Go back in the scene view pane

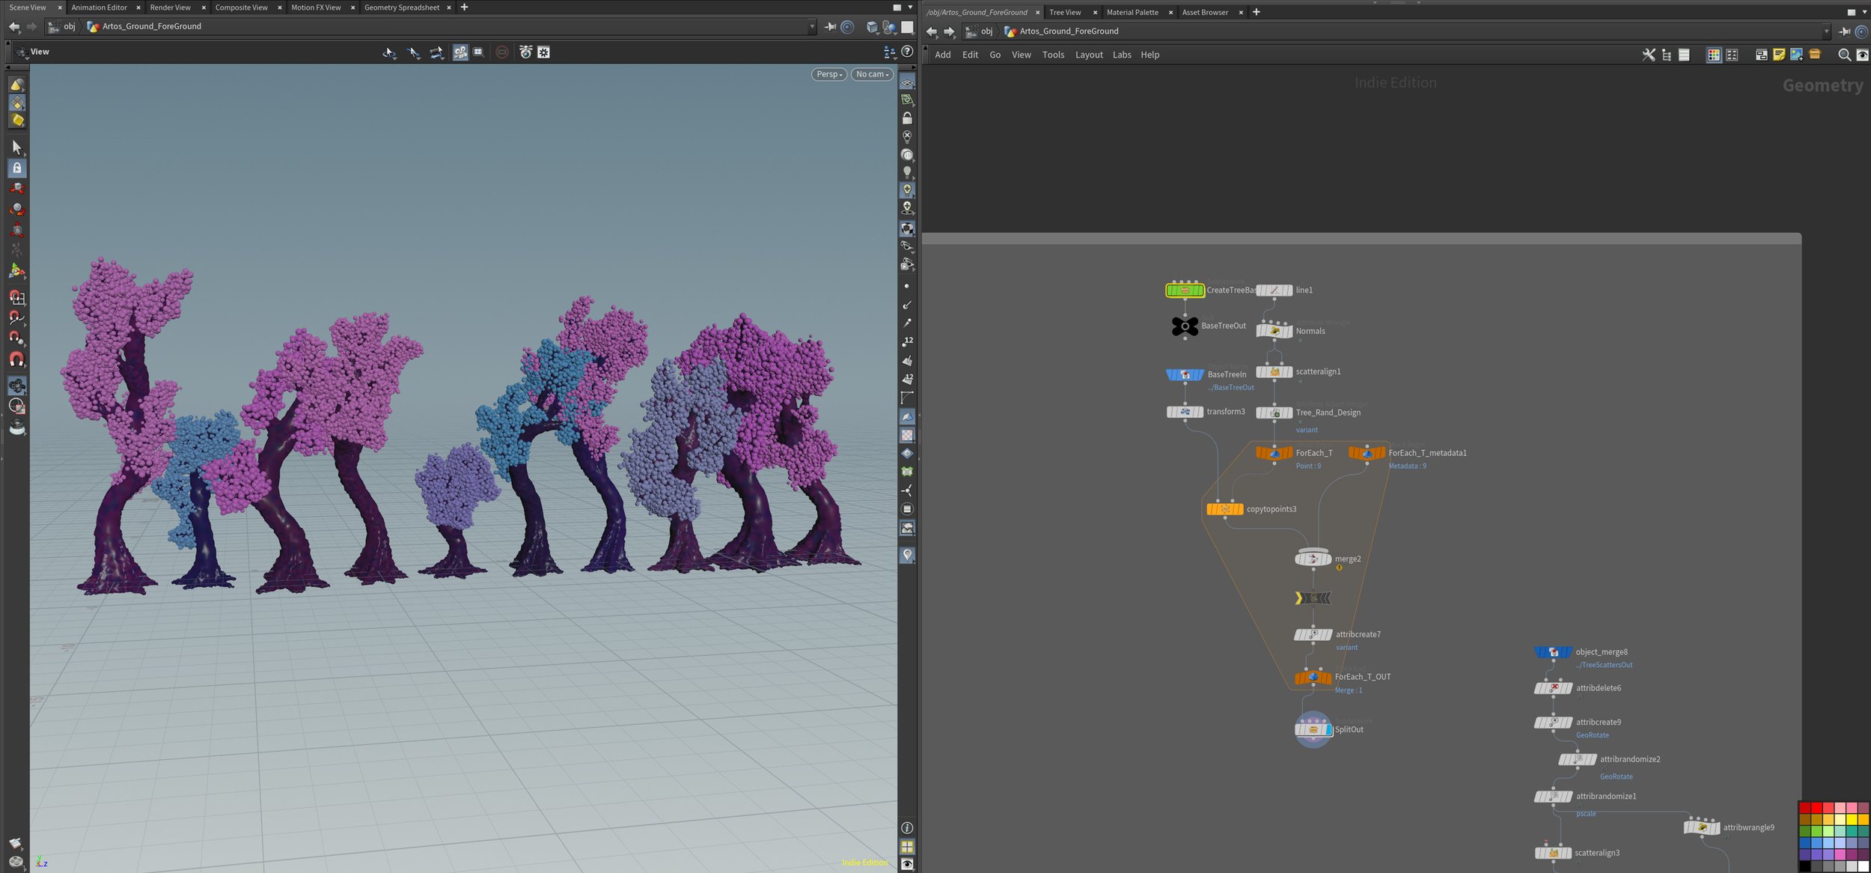tap(14, 27)
